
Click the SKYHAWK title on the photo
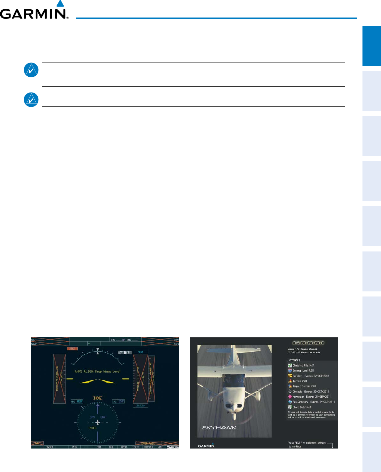click(219, 428)
